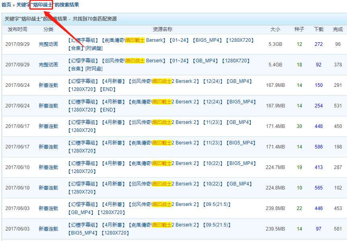Click the completed count 581
347x241 pixels.
[338, 229]
